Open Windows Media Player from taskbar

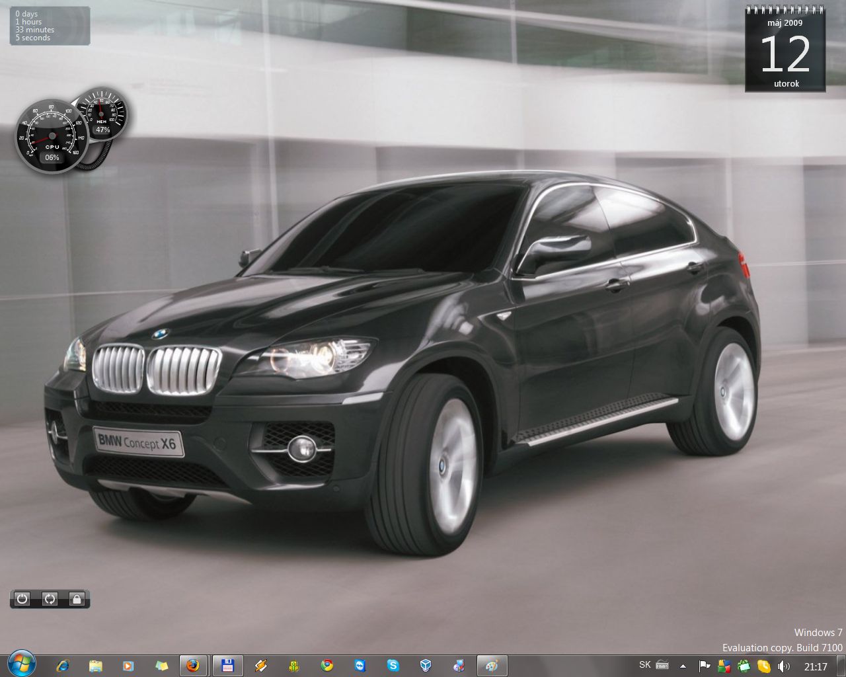[x=129, y=666]
